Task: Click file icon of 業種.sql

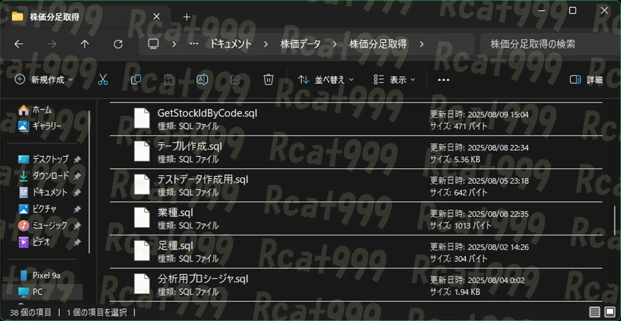Action: point(142,218)
